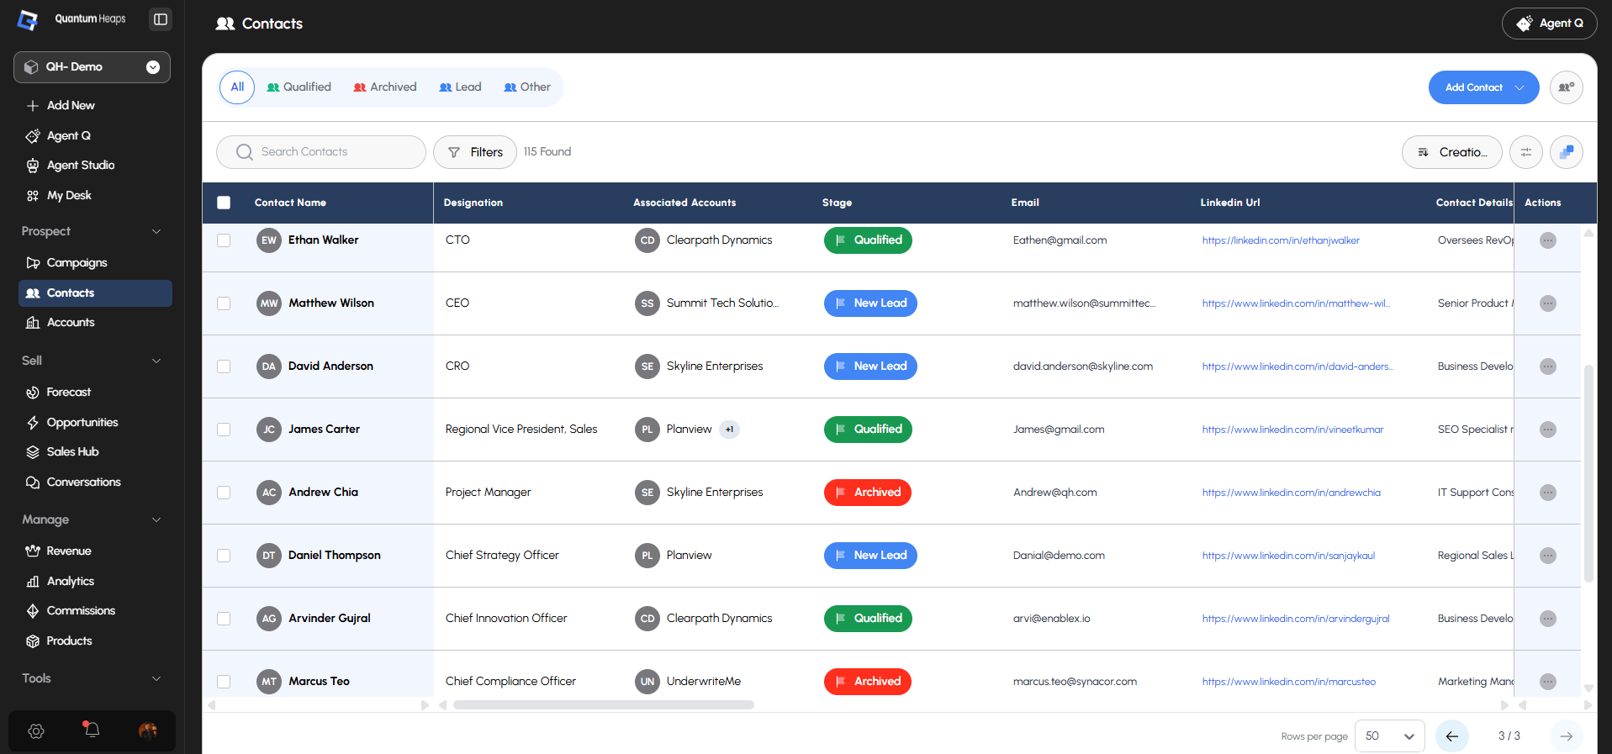Go to the previous page arrow
Image resolution: width=1612 pixels, height=754 pixels.
1452,736
